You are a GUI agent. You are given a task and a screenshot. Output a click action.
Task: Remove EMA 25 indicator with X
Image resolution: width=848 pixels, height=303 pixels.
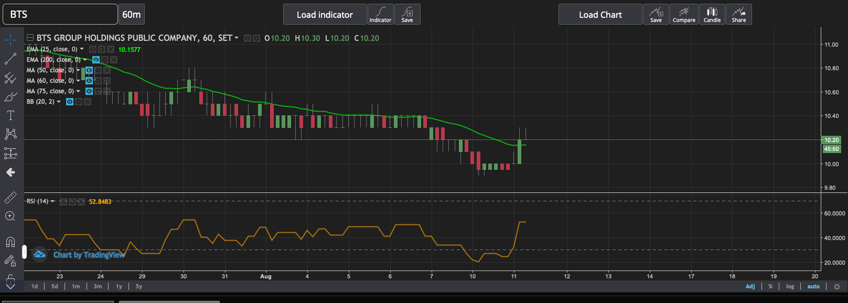point(111,49)
